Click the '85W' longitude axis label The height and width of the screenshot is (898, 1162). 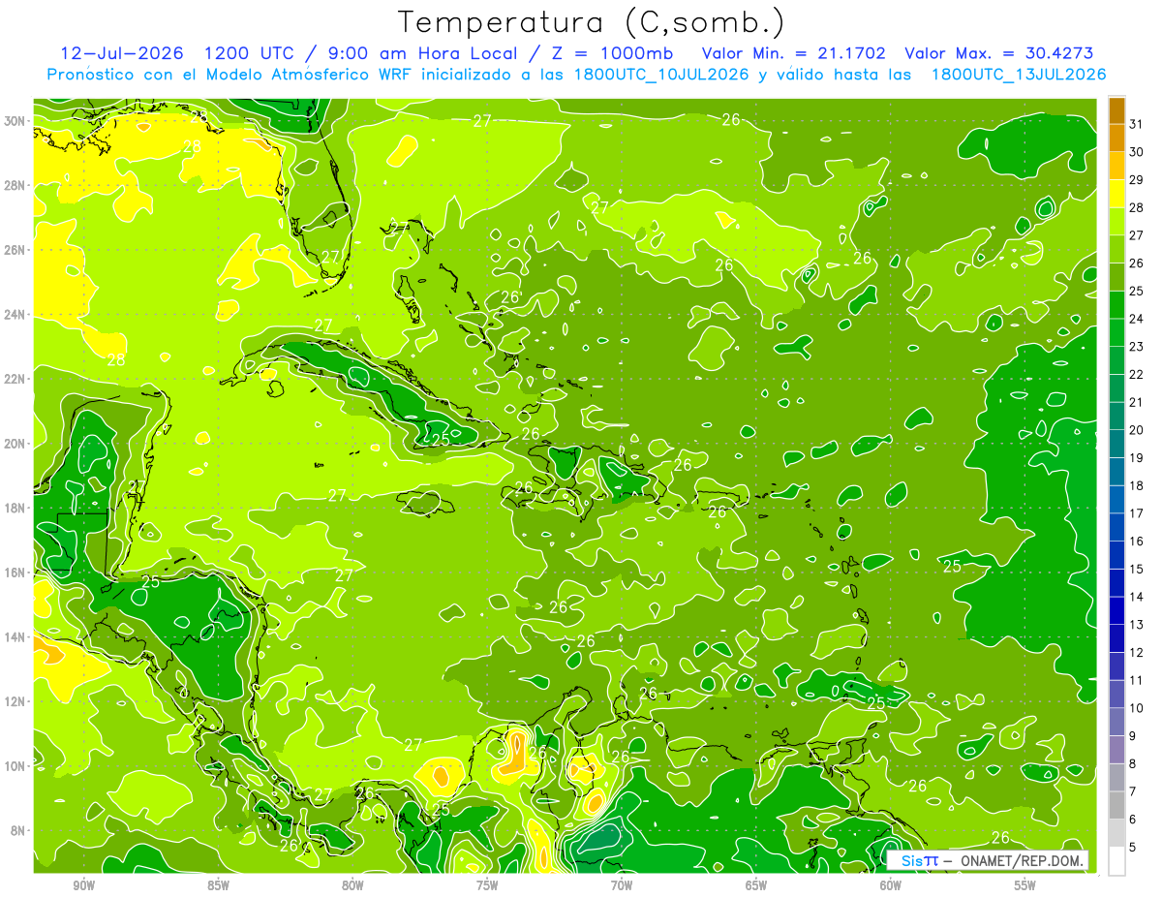219,885
